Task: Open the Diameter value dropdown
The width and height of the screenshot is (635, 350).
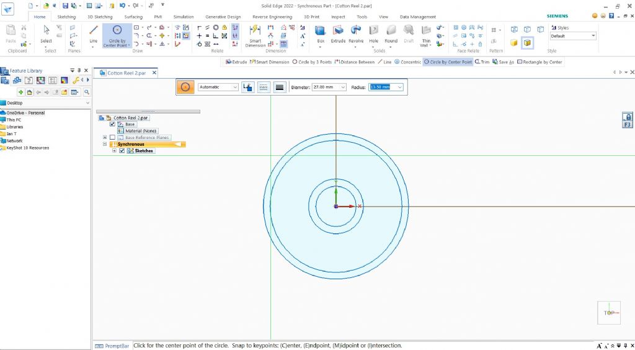Action: 343,87
